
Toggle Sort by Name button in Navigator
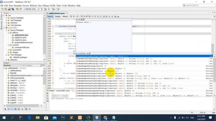point(26,109)
